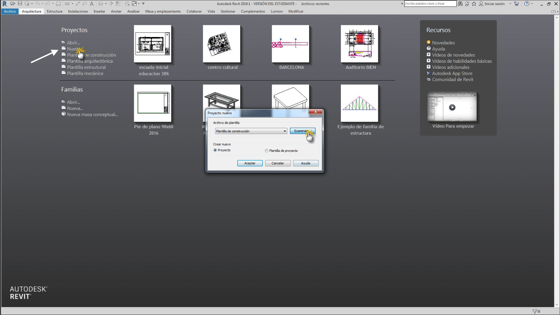Viewport: 560px width, 315px height.
Task: Click the Favorites star icon
Action: pos(474,3)
